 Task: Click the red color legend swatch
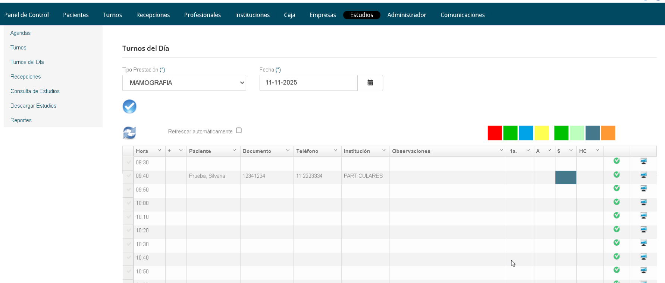point(495,133)
